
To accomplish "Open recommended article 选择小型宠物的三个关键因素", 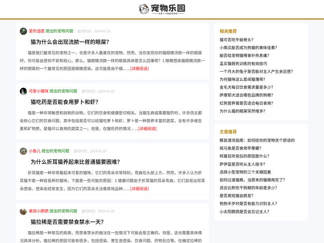I will tap(245, 172).
